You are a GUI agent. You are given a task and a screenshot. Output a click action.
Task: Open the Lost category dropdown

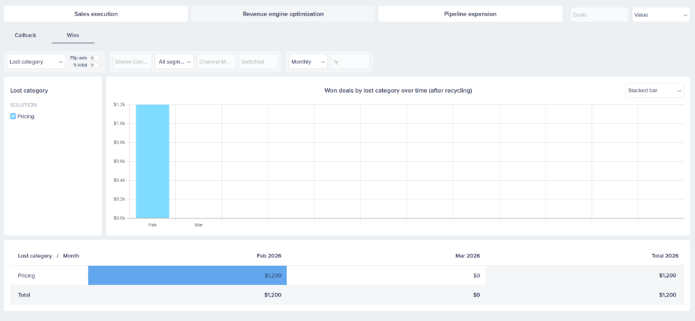[36, 62]
